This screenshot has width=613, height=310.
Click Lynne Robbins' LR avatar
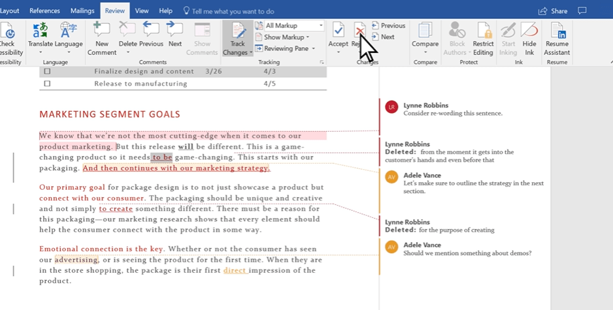pyautogui.click(x=391, y=107)
